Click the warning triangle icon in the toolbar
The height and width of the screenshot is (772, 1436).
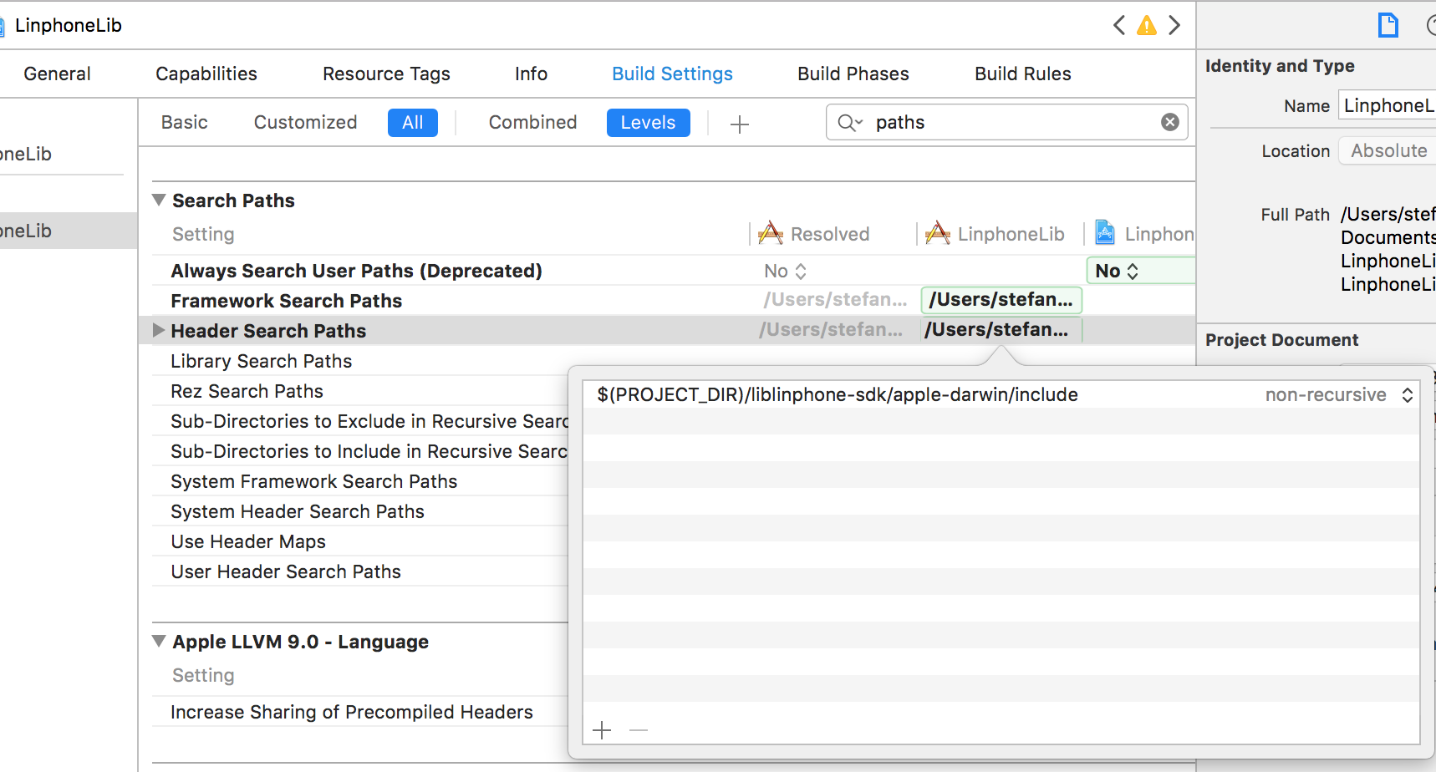(x=1146, y=25)
